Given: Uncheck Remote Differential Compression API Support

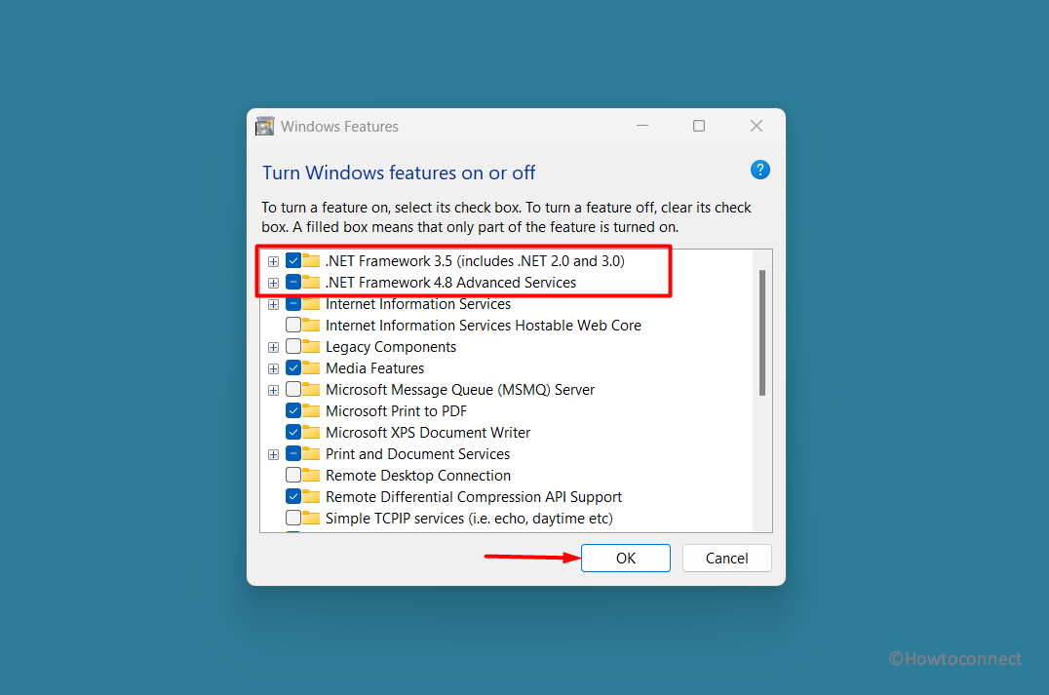Looking at the screenshot, I should coord(293,496).
